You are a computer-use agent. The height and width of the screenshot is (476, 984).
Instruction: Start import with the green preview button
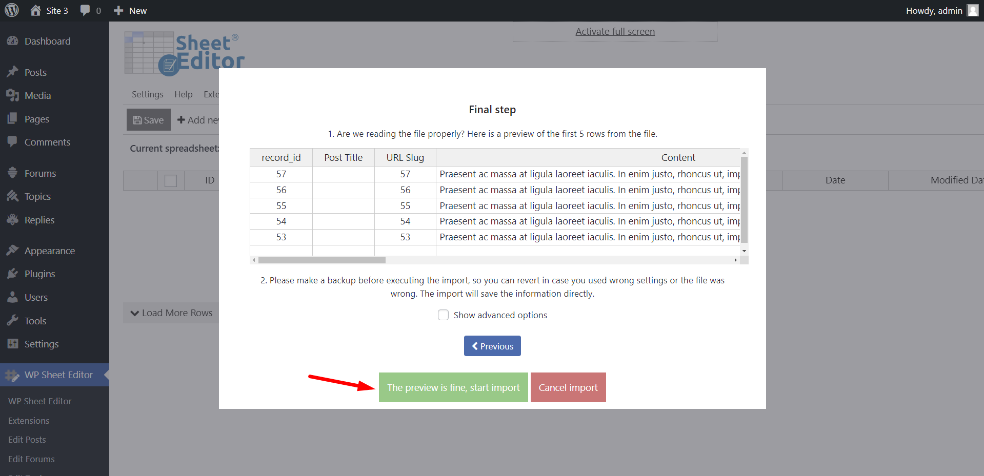point(453,387)
